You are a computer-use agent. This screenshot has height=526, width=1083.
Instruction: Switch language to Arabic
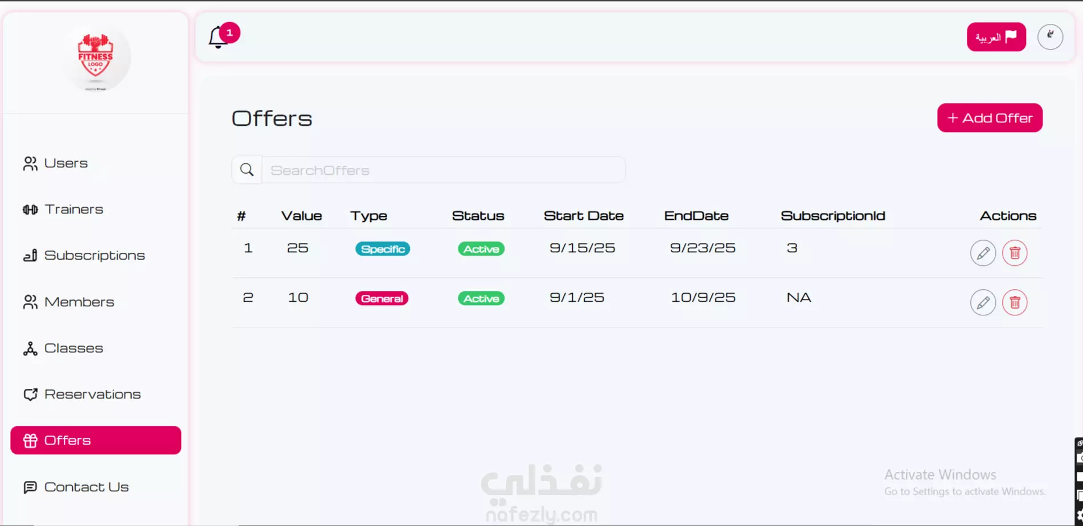pyautogui.click(x=996, y=37)
